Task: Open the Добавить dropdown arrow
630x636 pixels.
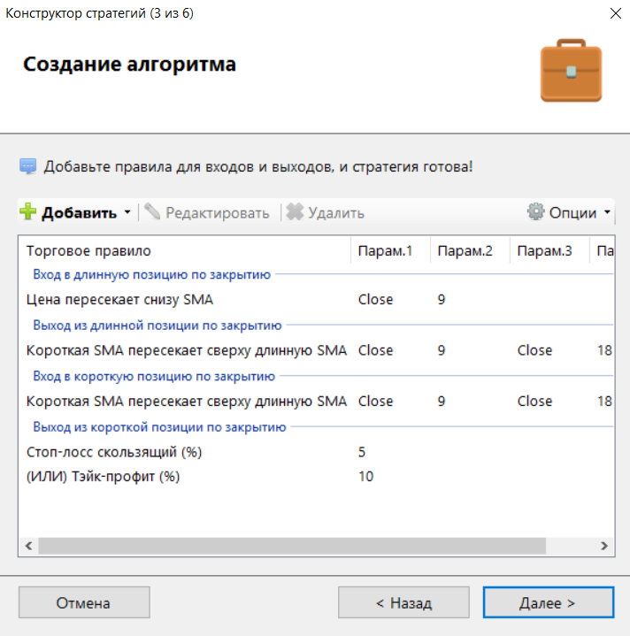Action: click(x=127, y=212)
